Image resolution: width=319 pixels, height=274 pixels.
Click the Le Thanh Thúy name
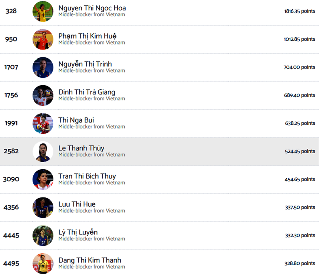tap(81, 148)
